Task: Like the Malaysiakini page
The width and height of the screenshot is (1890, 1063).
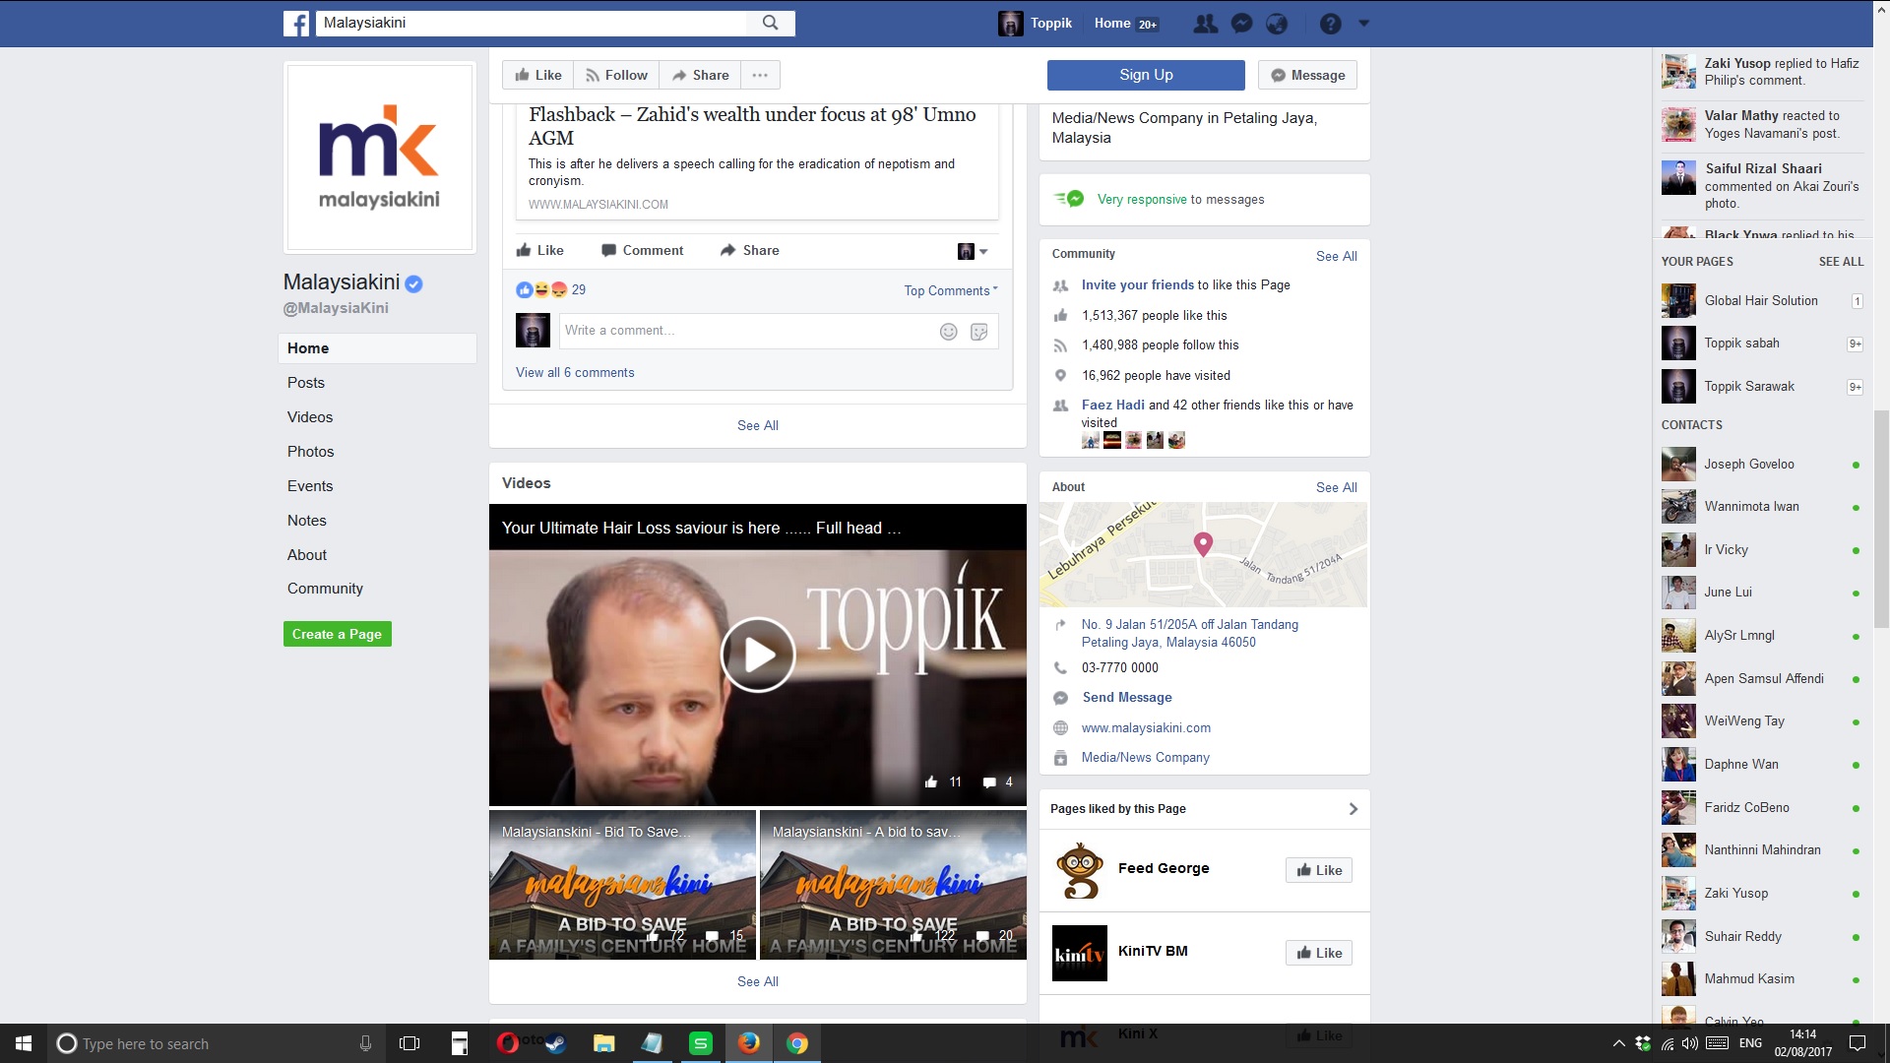Action: (x=538, y=75)
